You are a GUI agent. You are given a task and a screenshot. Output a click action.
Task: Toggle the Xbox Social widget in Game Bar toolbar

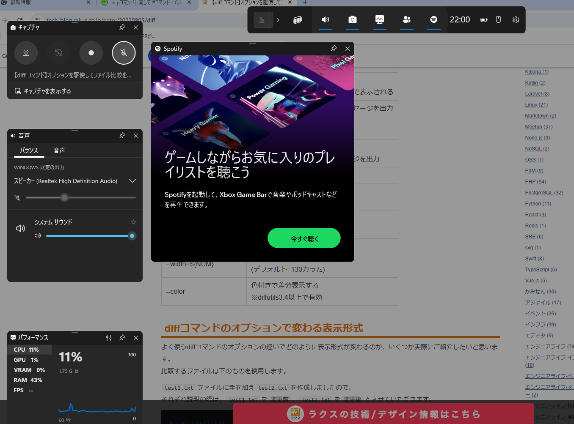tap(407, 20)
